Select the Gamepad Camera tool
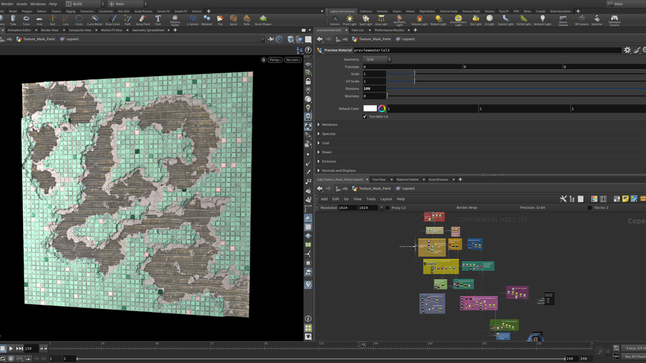This screenshot has height=363, width=646. tap(614, 19)
